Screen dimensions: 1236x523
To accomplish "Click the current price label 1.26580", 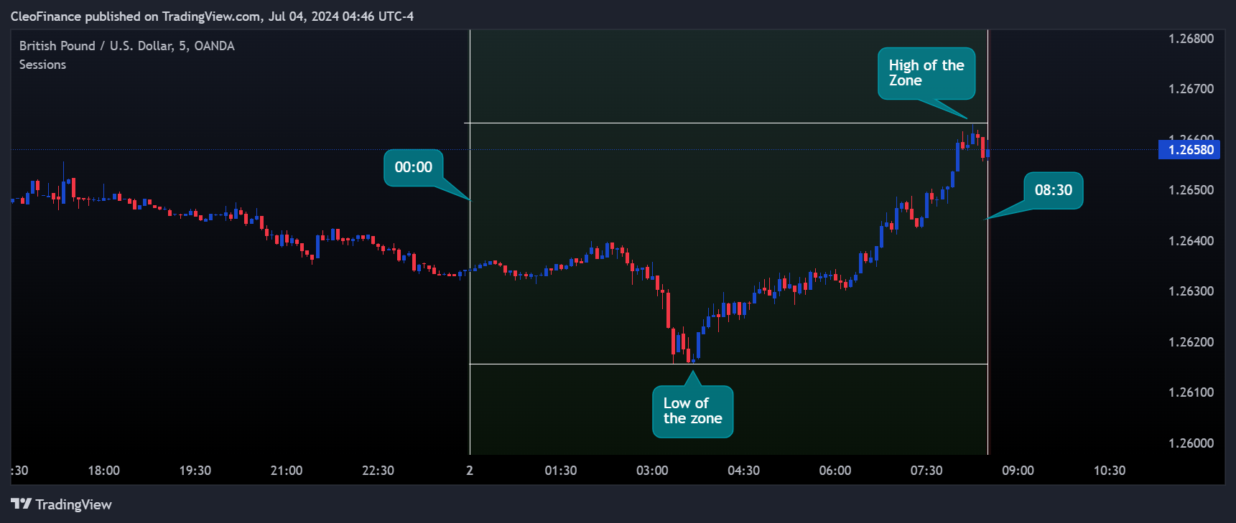I will click(x=1190, y=150).
